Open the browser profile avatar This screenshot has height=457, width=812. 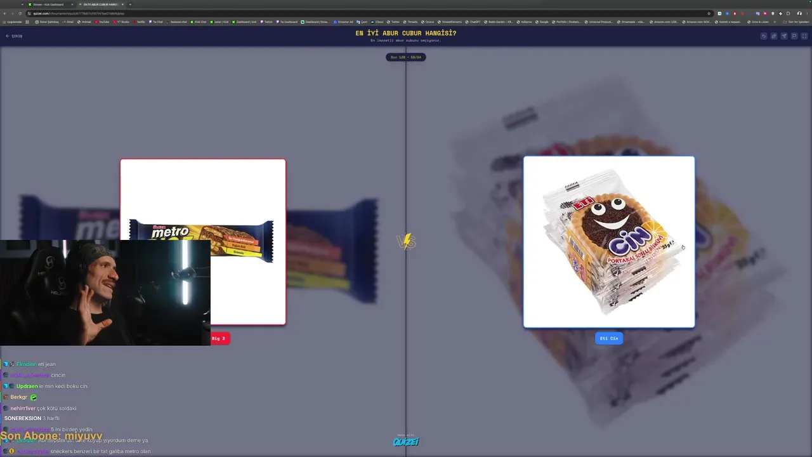(x=799, y=13)
